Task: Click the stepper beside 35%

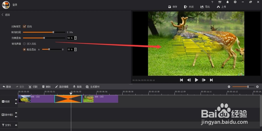Action: coord(75,50)
